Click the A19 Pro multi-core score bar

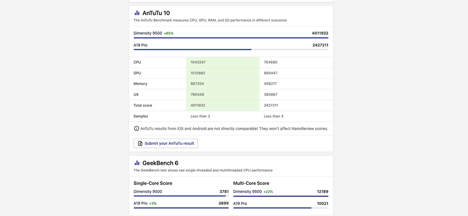point(280,208)
